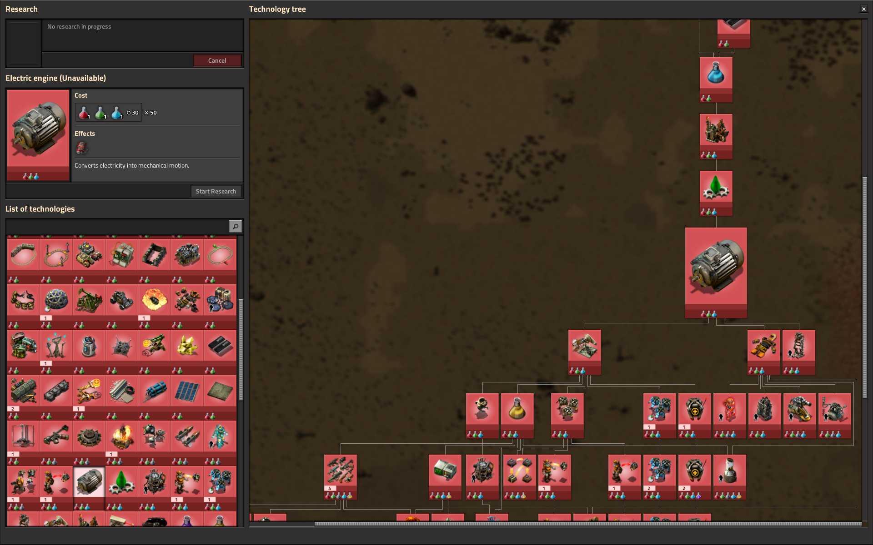
Task: Select the Concrete tile technology in list
Action: [x=220, y=397]
